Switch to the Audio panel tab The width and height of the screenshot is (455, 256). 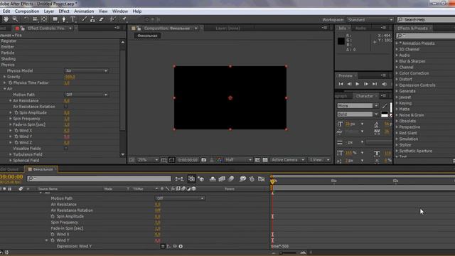(360, 28)
